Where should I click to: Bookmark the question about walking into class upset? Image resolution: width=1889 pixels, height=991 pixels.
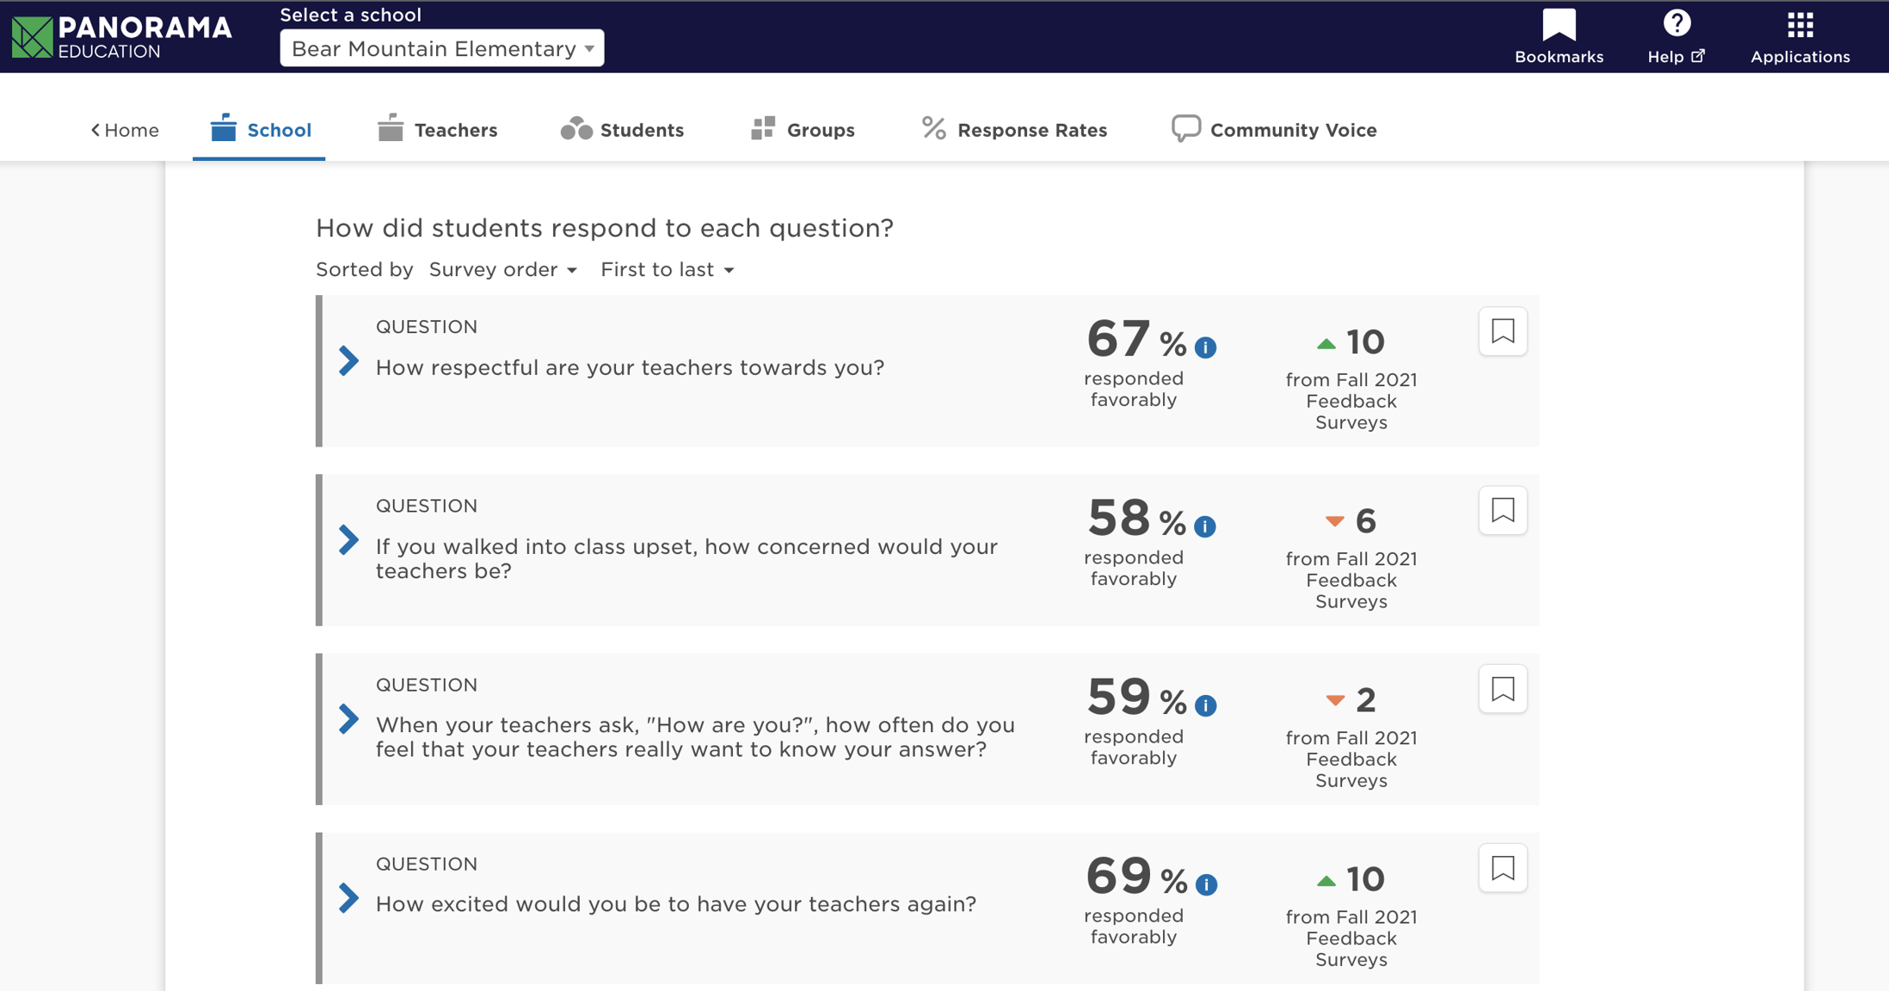[x=1502, y=510]
